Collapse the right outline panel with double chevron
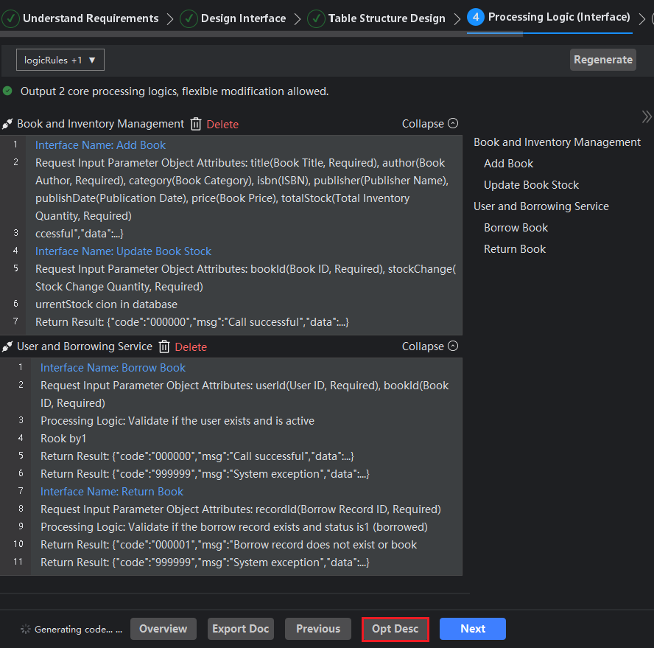The height and width of the screenshot is (648, 654). [x=646, y=116]
